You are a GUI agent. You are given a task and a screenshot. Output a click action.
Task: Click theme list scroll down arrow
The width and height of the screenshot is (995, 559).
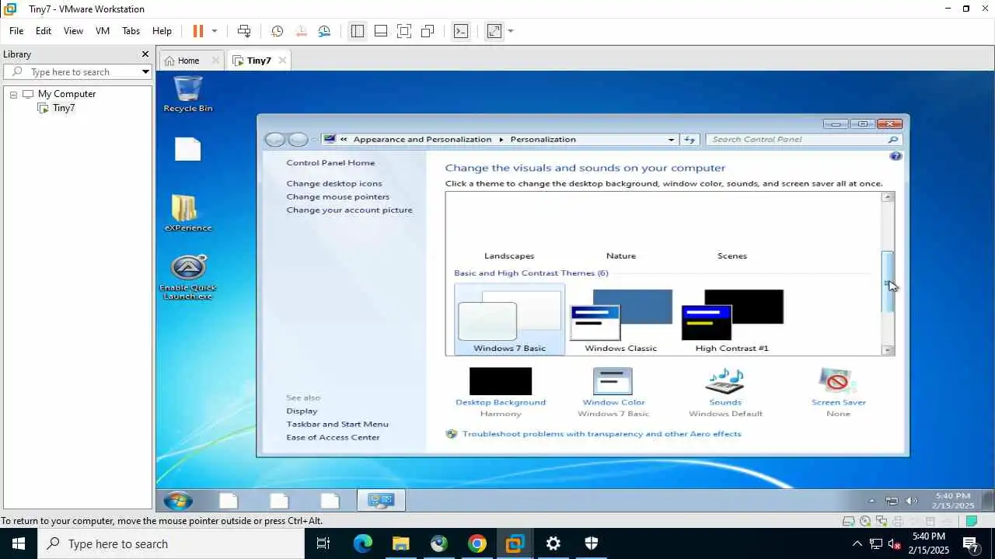888,350
